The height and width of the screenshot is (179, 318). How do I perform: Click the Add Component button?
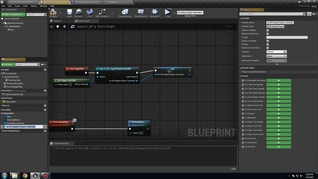(13, 14)
